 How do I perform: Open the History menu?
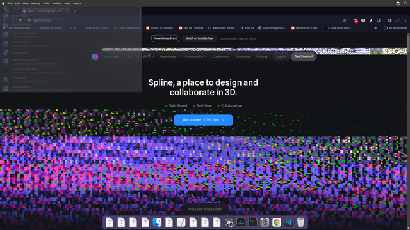(x=36, y=3)
